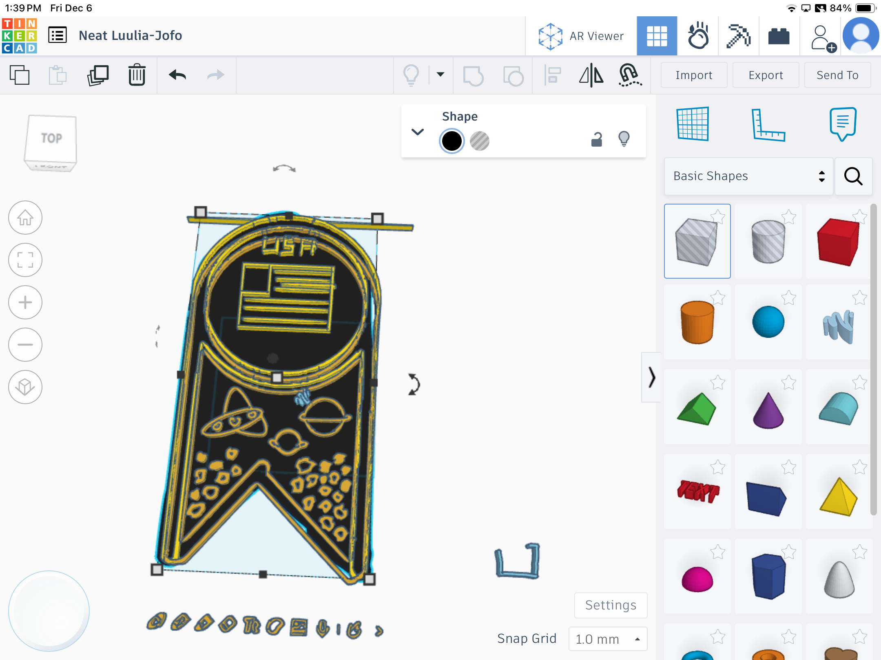Favorite the purple Cone with star
The image size is (881, 660).
coord(789,383)
